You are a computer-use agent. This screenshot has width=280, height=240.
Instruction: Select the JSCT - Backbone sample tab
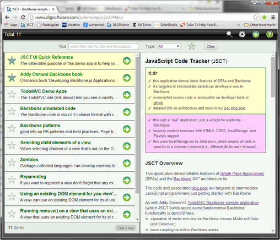click(30, 9)
